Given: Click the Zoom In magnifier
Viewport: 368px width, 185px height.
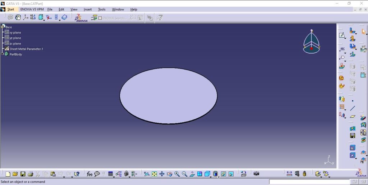Looking at the screenshot, I should (x=177, y=174).
